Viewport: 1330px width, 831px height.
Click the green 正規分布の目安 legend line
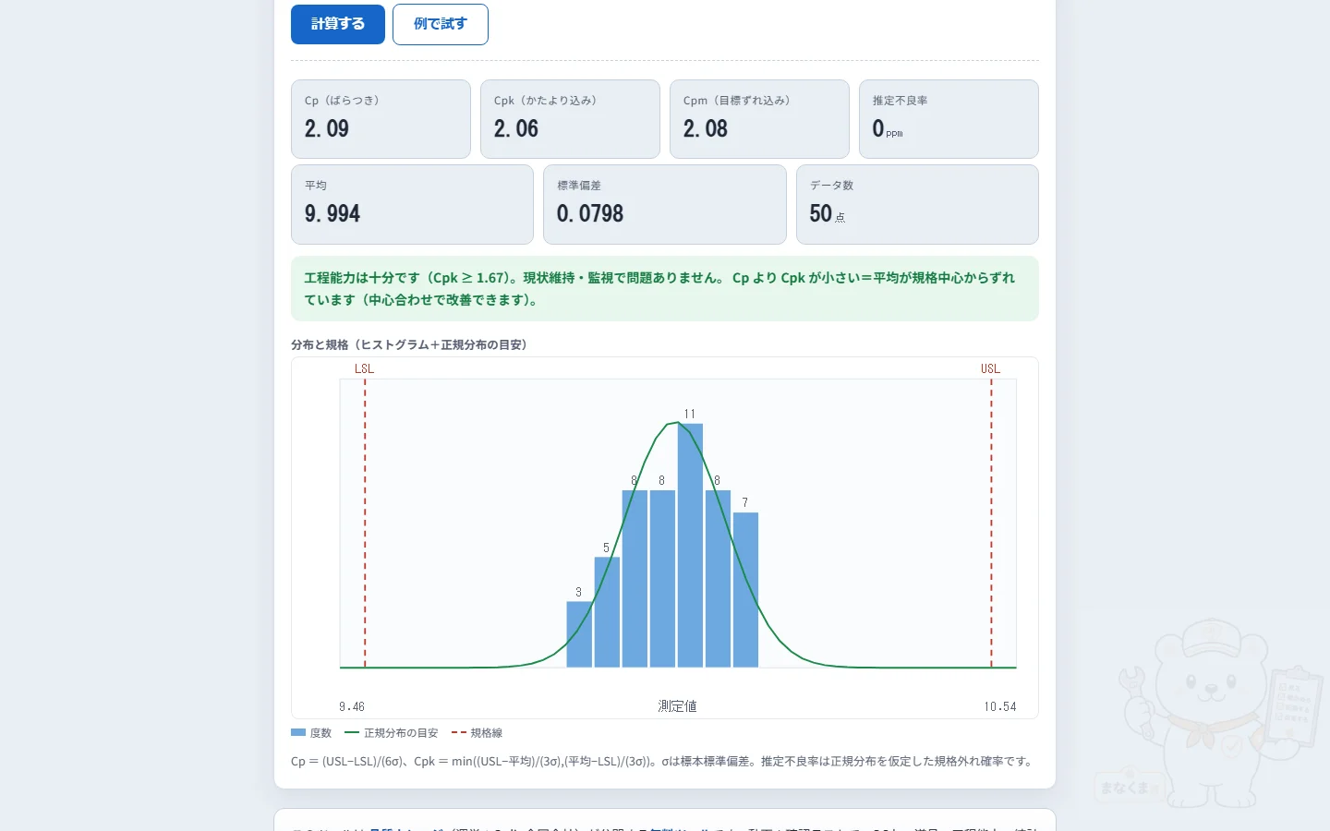point(351,733)
